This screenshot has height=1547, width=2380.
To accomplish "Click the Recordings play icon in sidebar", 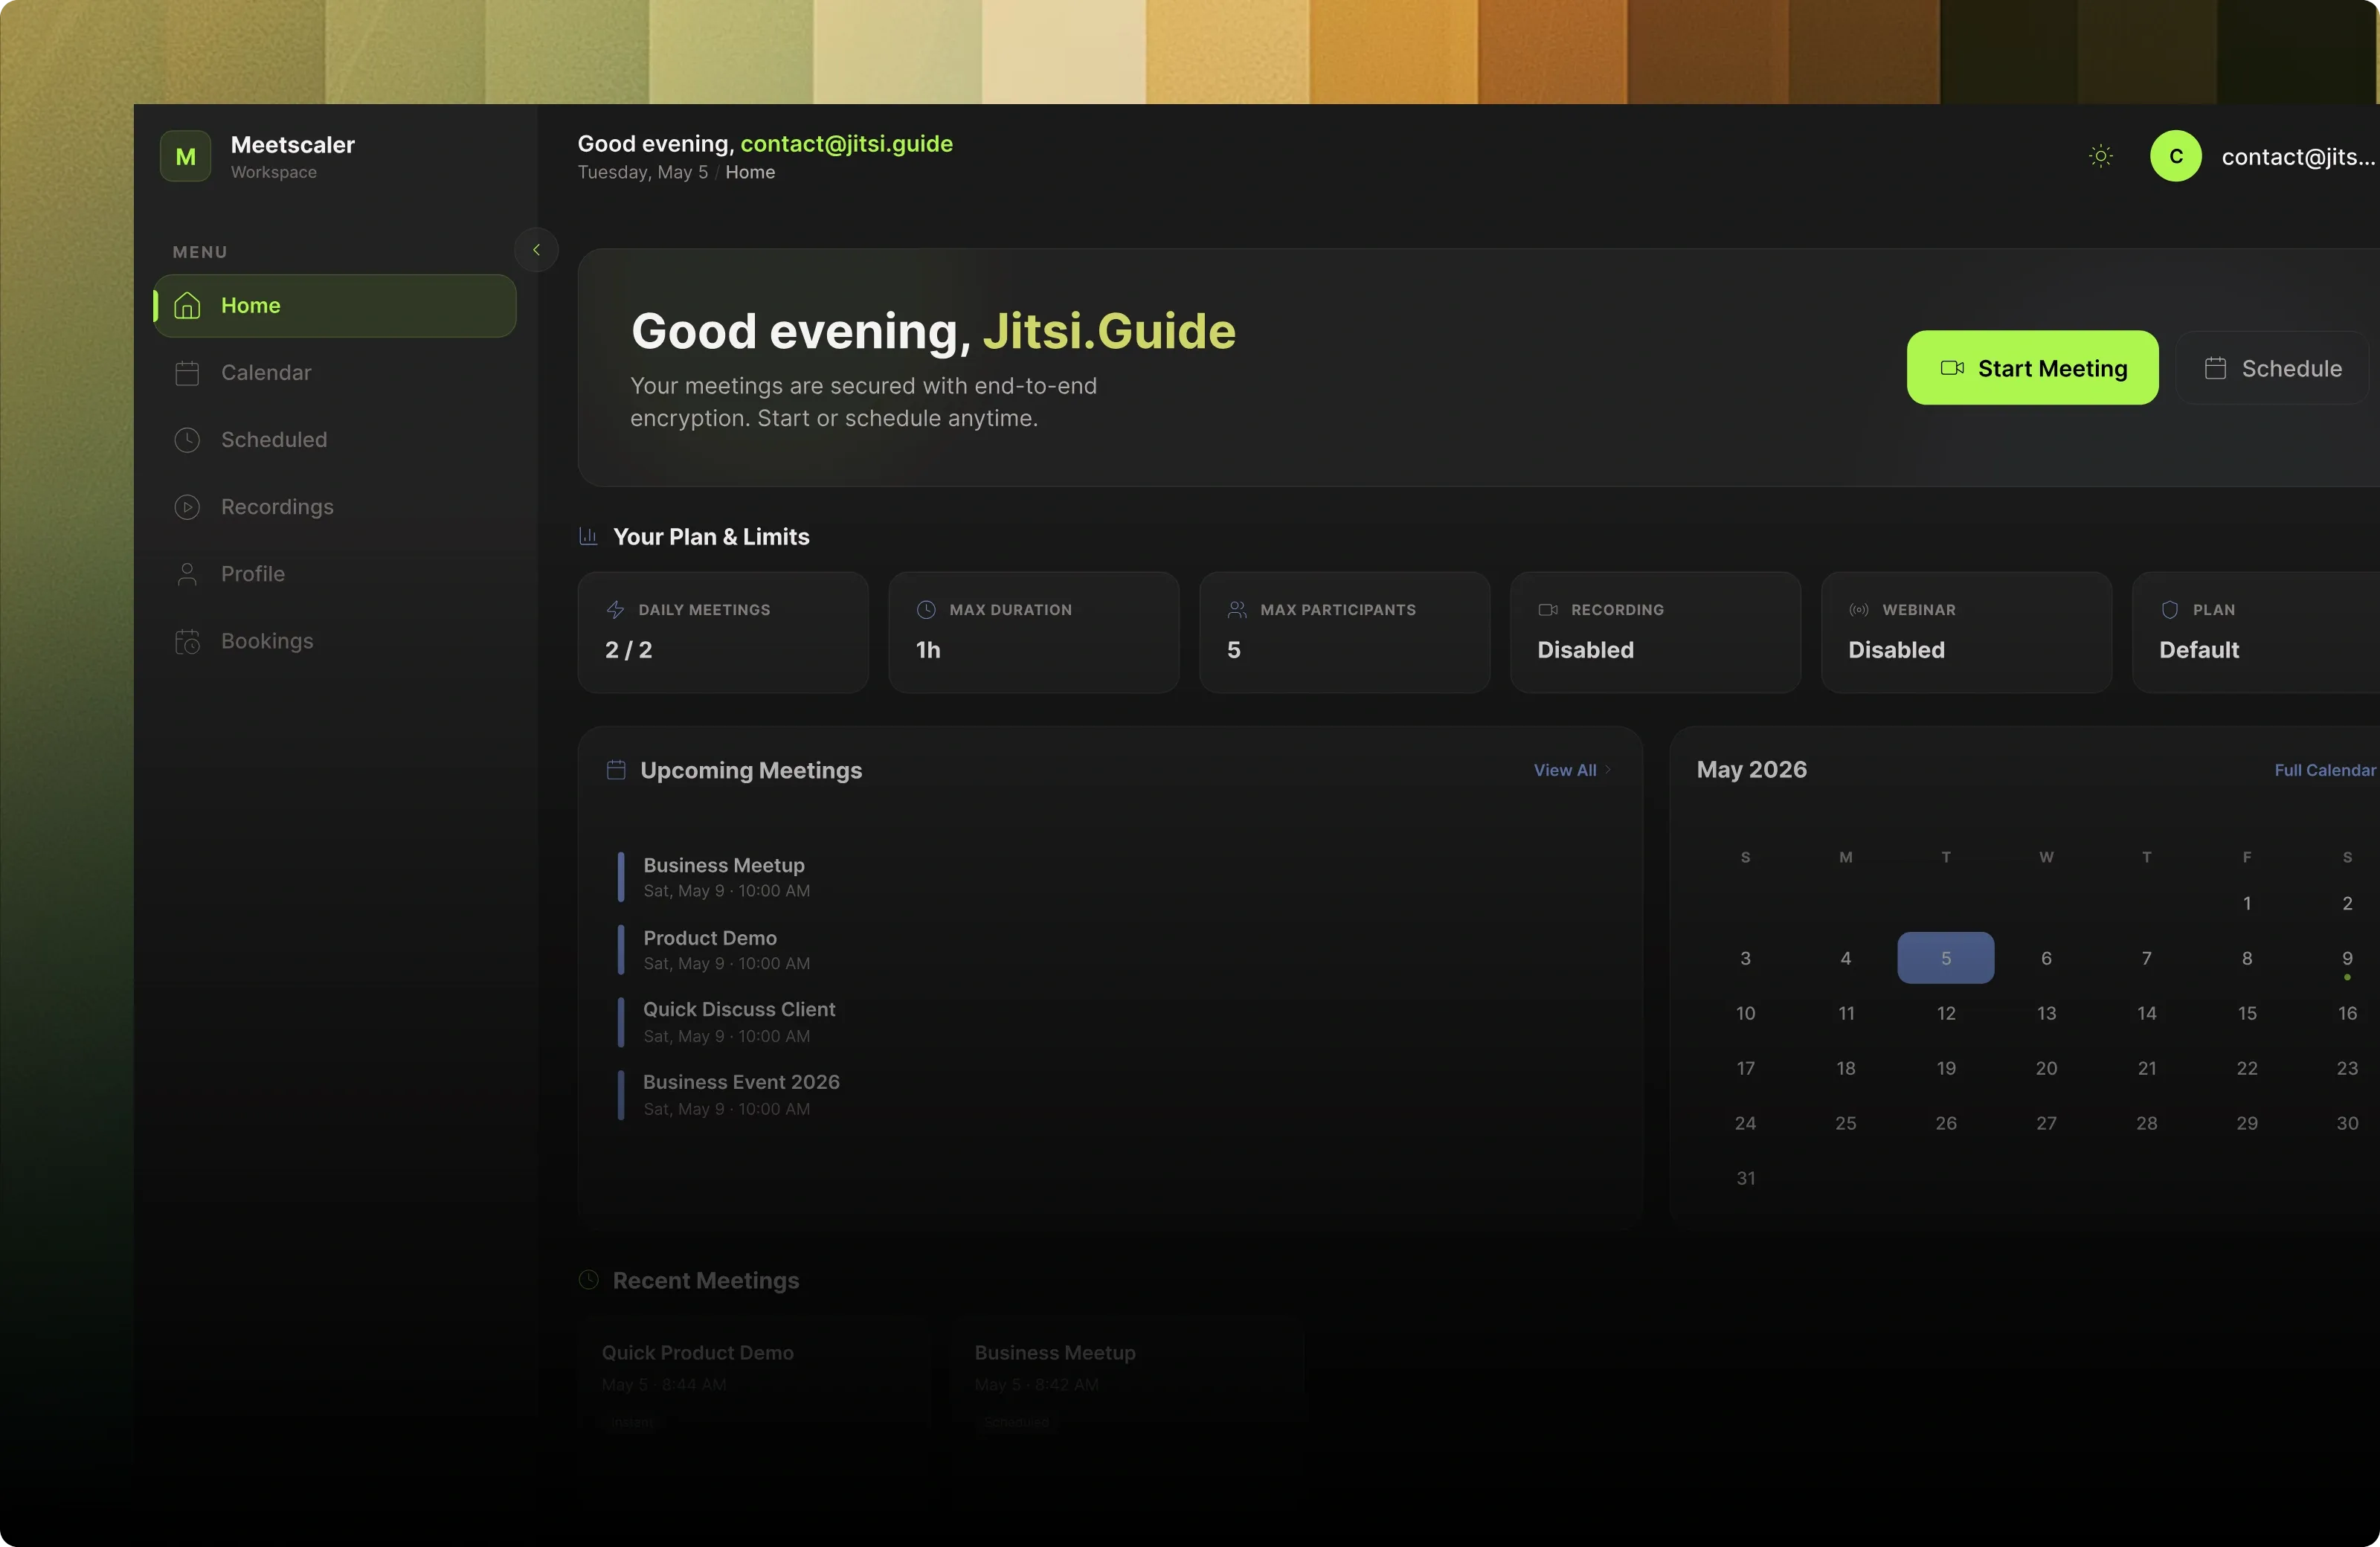I will point(187,507).
